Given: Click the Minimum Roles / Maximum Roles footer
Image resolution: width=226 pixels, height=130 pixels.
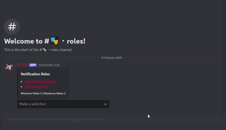Looking at the screenshot, I should point(43,93).
